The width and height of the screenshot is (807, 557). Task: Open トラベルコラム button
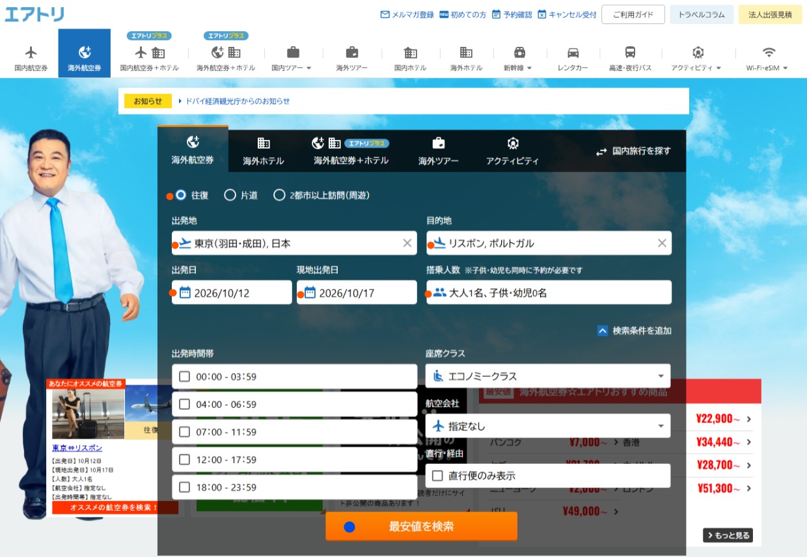point(702,14)
